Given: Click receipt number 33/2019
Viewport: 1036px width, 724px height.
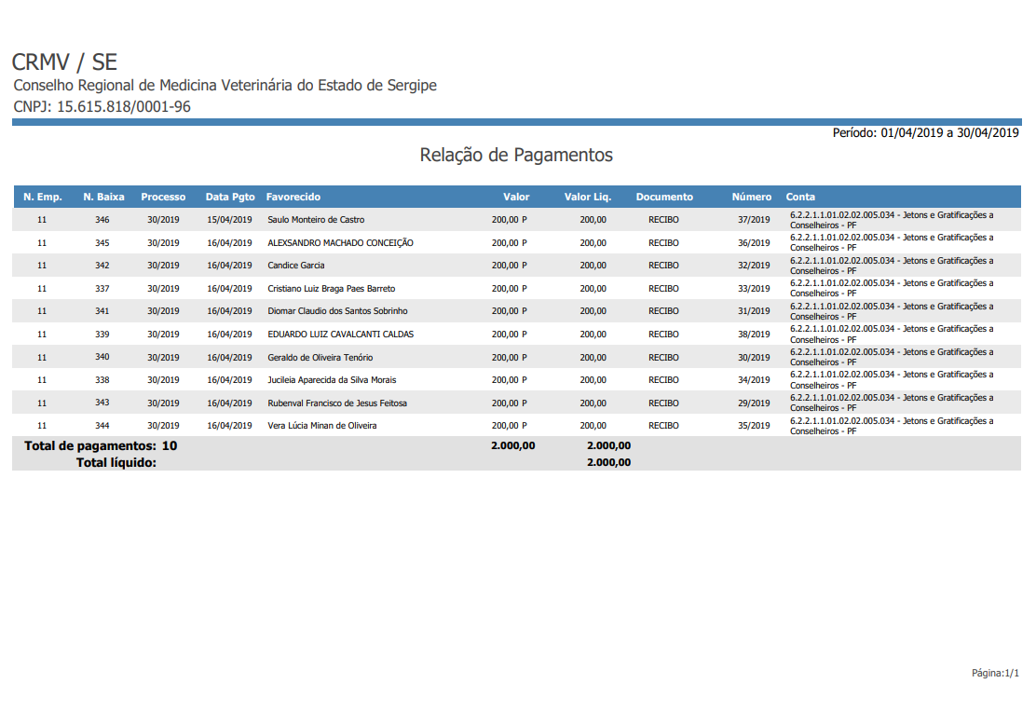Looking at the screenshot, I should (x=754, y=289).
